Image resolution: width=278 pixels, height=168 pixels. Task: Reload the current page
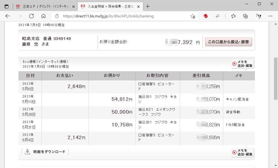pos(32,16)
